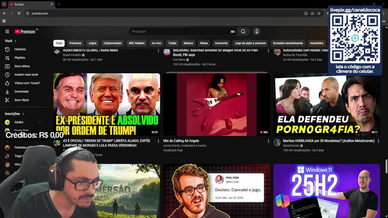Open the ELA DEFENDEU thumbnail
This screenshot has height=218, width=388.
click(x=327, y=104)
